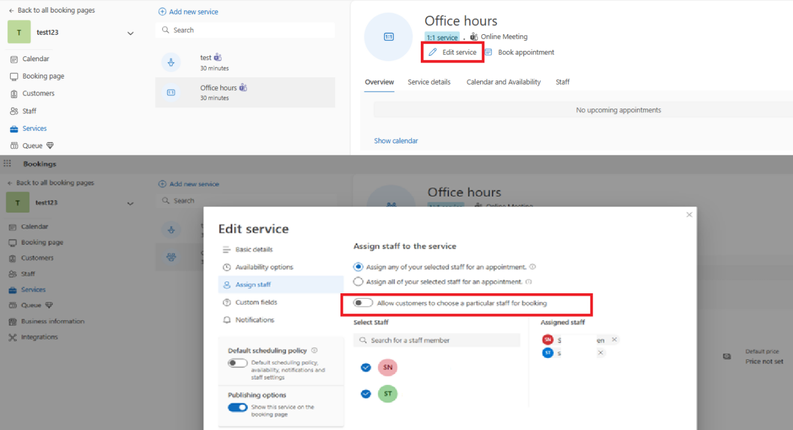Click the info icon beside Default scheduling policy

click(315, 350)
